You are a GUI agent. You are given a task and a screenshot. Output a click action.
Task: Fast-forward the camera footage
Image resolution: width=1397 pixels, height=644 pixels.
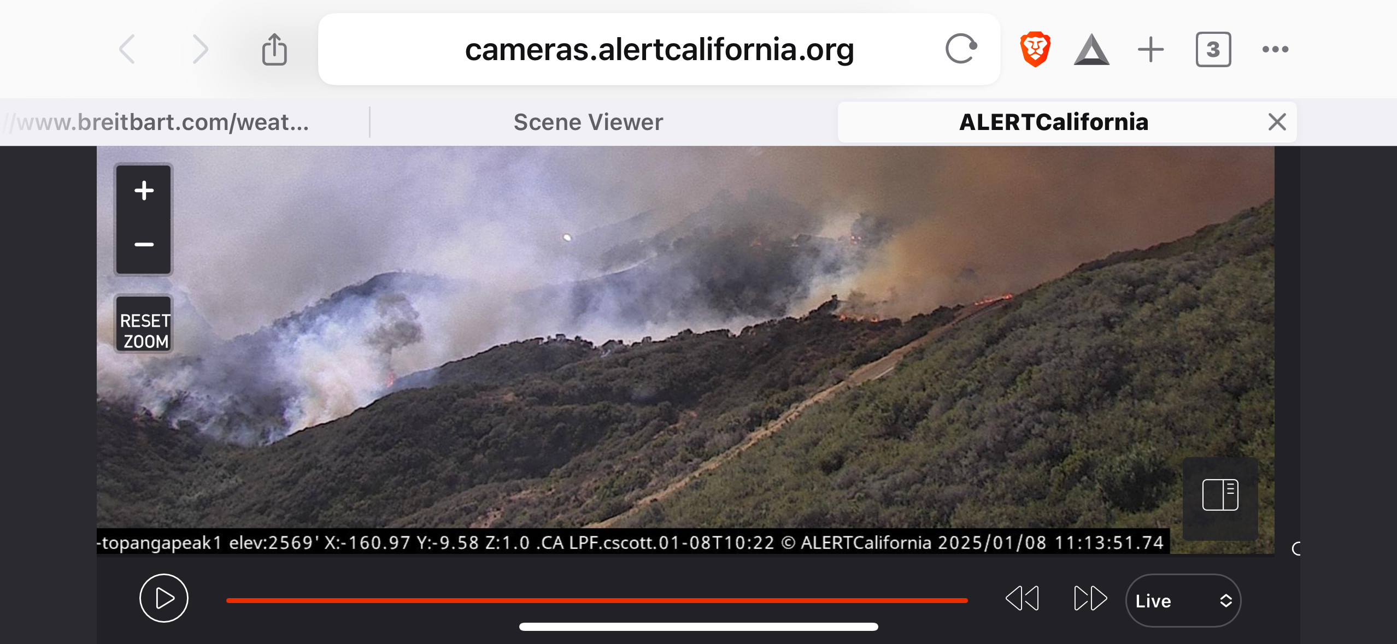[1090, 599]
